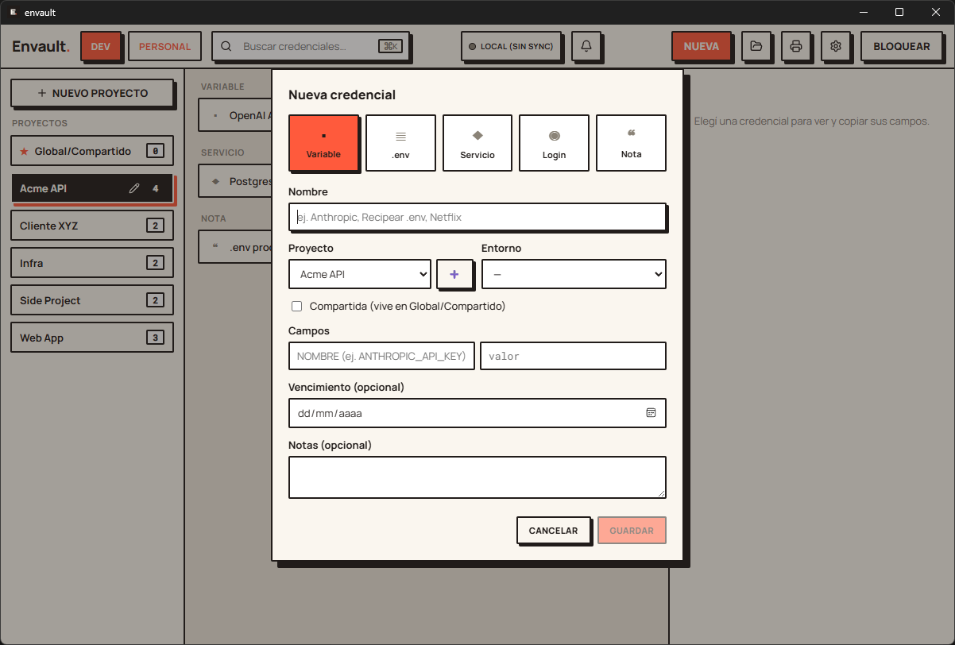
Task: Open the Proyecto dropdown showing Acme API
Action: tap(360, 274)
